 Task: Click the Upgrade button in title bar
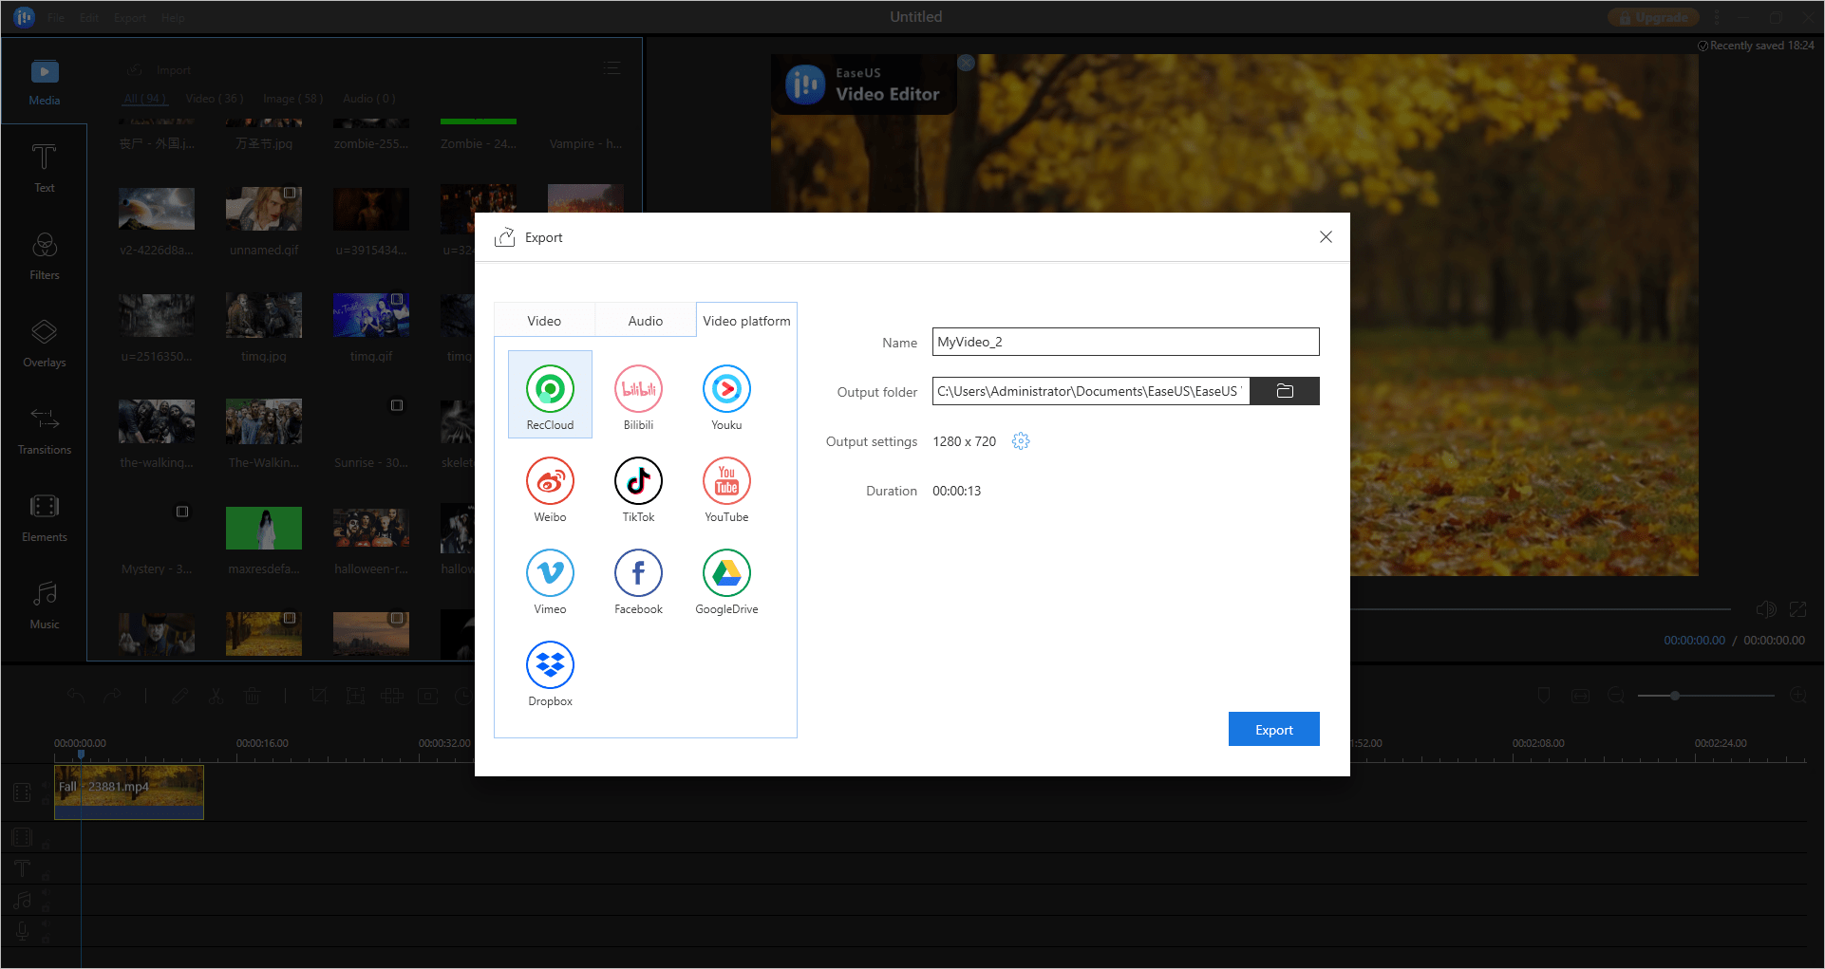click(1653, 17)
